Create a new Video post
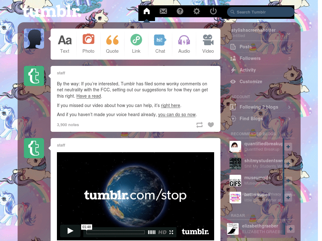This screenshot has height=241, width=322. [x=208, y=44]
